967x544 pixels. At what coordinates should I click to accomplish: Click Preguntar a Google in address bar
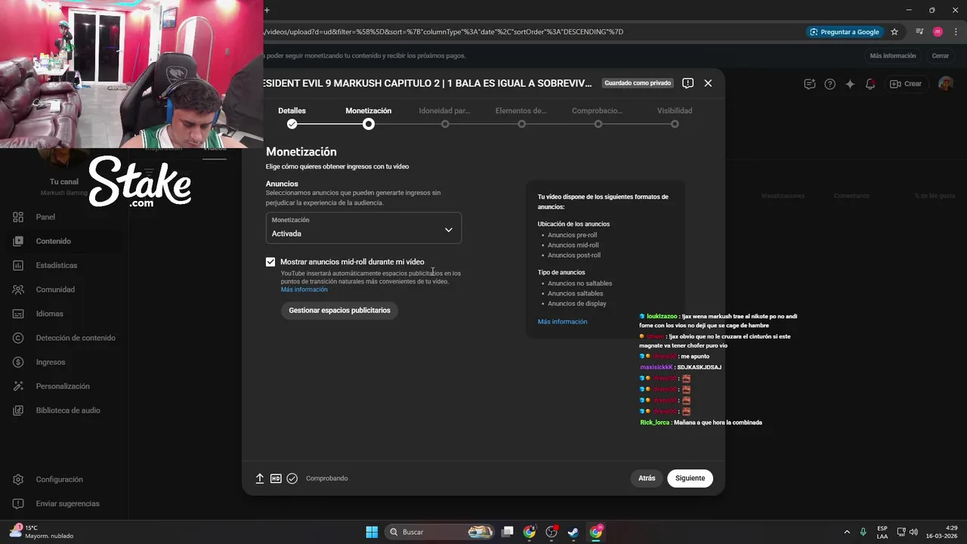[845, 32]
